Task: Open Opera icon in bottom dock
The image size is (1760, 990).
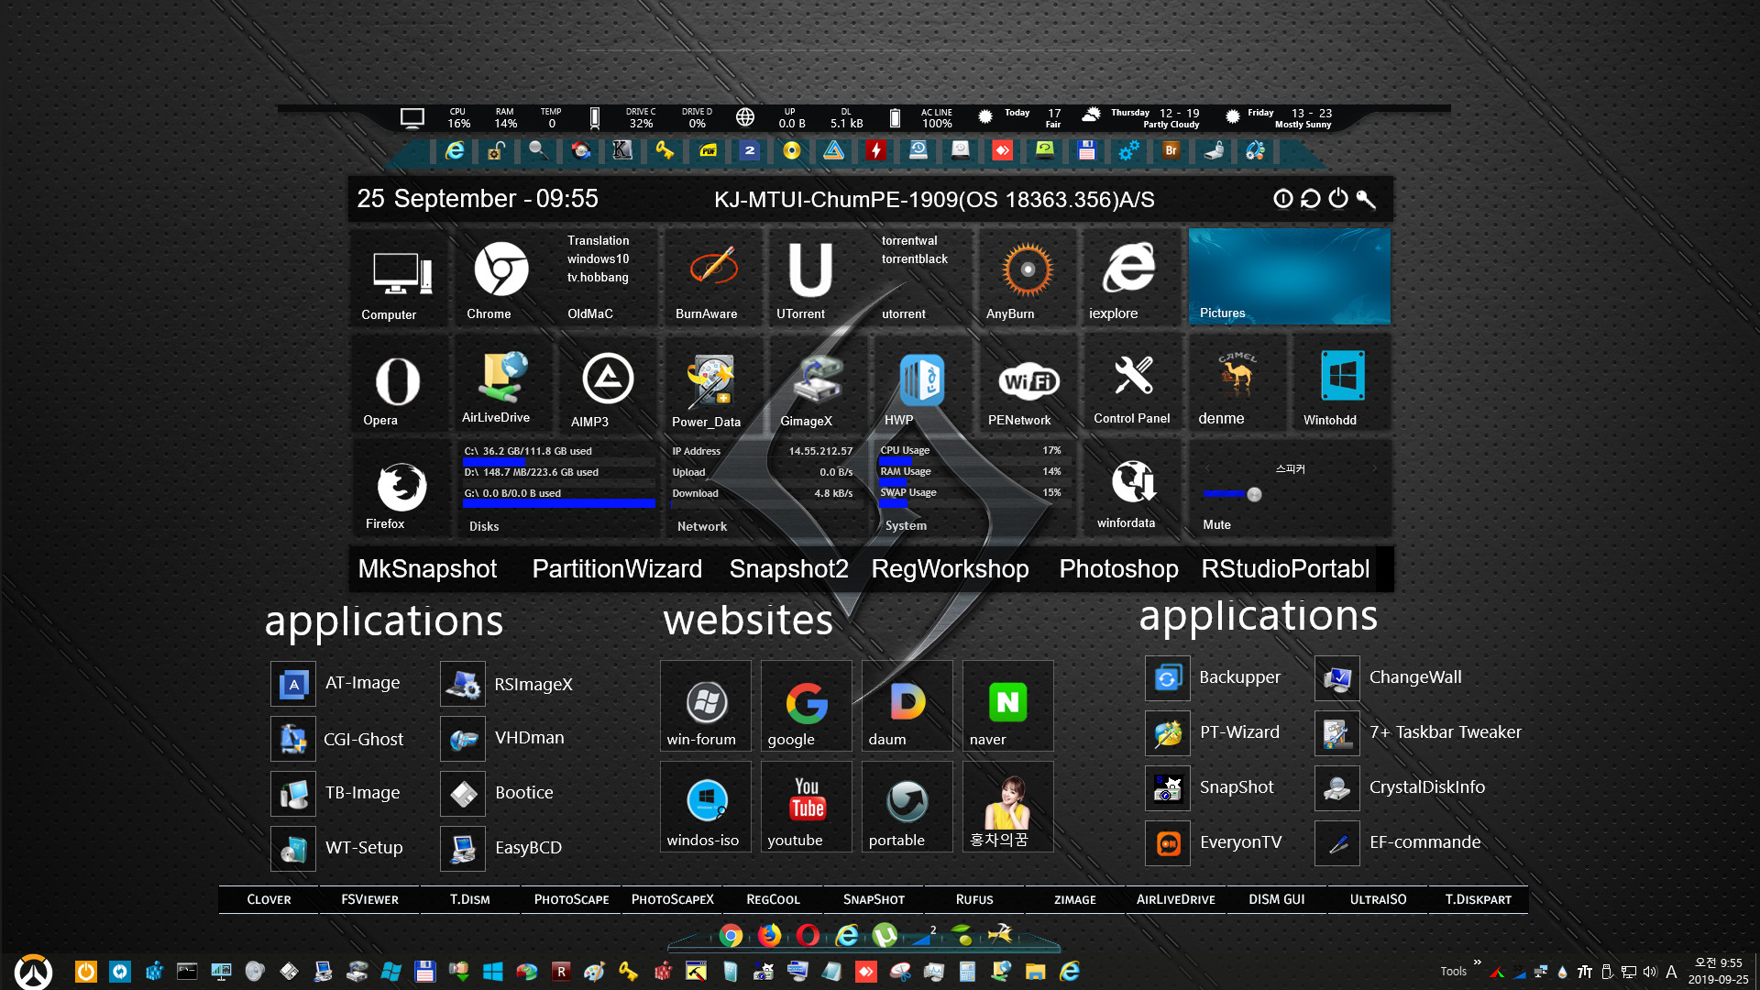Action: click(808, 935)
